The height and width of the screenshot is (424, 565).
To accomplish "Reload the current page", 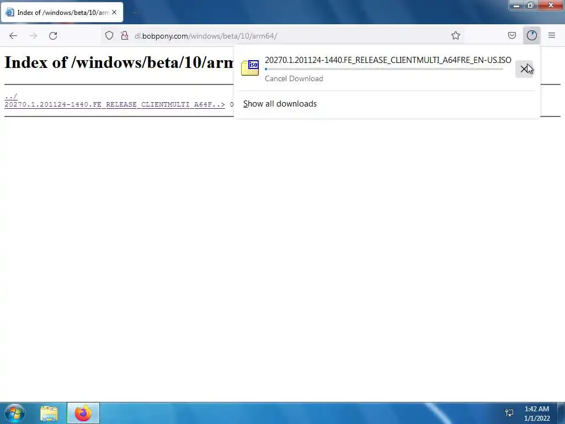I will [x=53, y=36].
